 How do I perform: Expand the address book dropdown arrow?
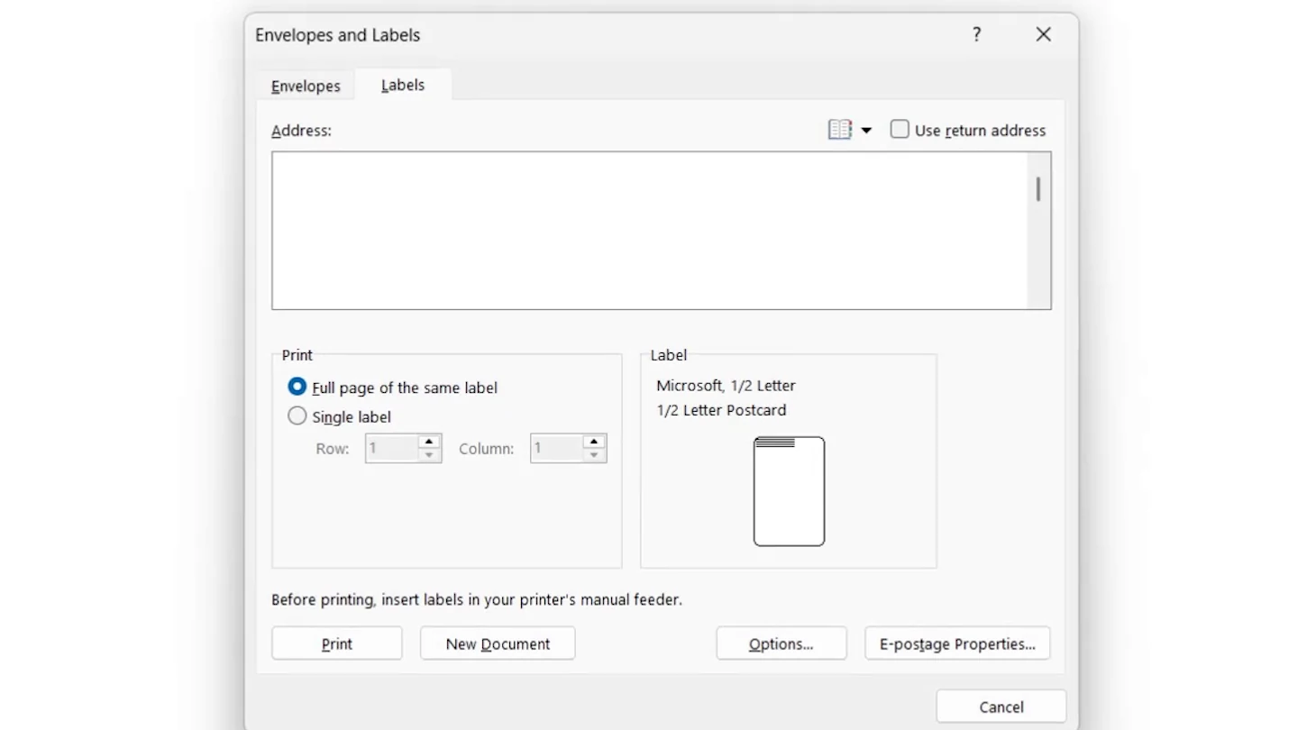pyautogui.click(x=866, y=131)
